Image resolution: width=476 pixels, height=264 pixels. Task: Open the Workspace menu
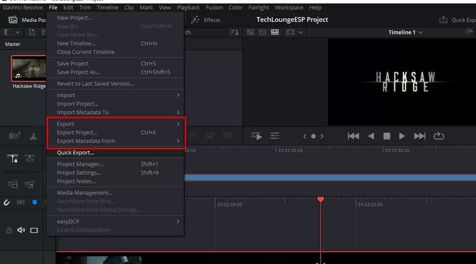coord(289,8)
